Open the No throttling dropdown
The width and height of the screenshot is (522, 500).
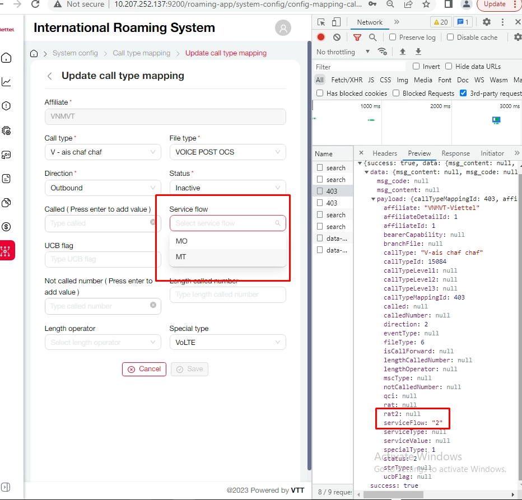click(343, 52)
